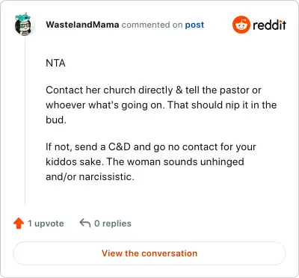Click the line "If not, send a C&D"
Screen dimensions: 299x278
[151, 146]
